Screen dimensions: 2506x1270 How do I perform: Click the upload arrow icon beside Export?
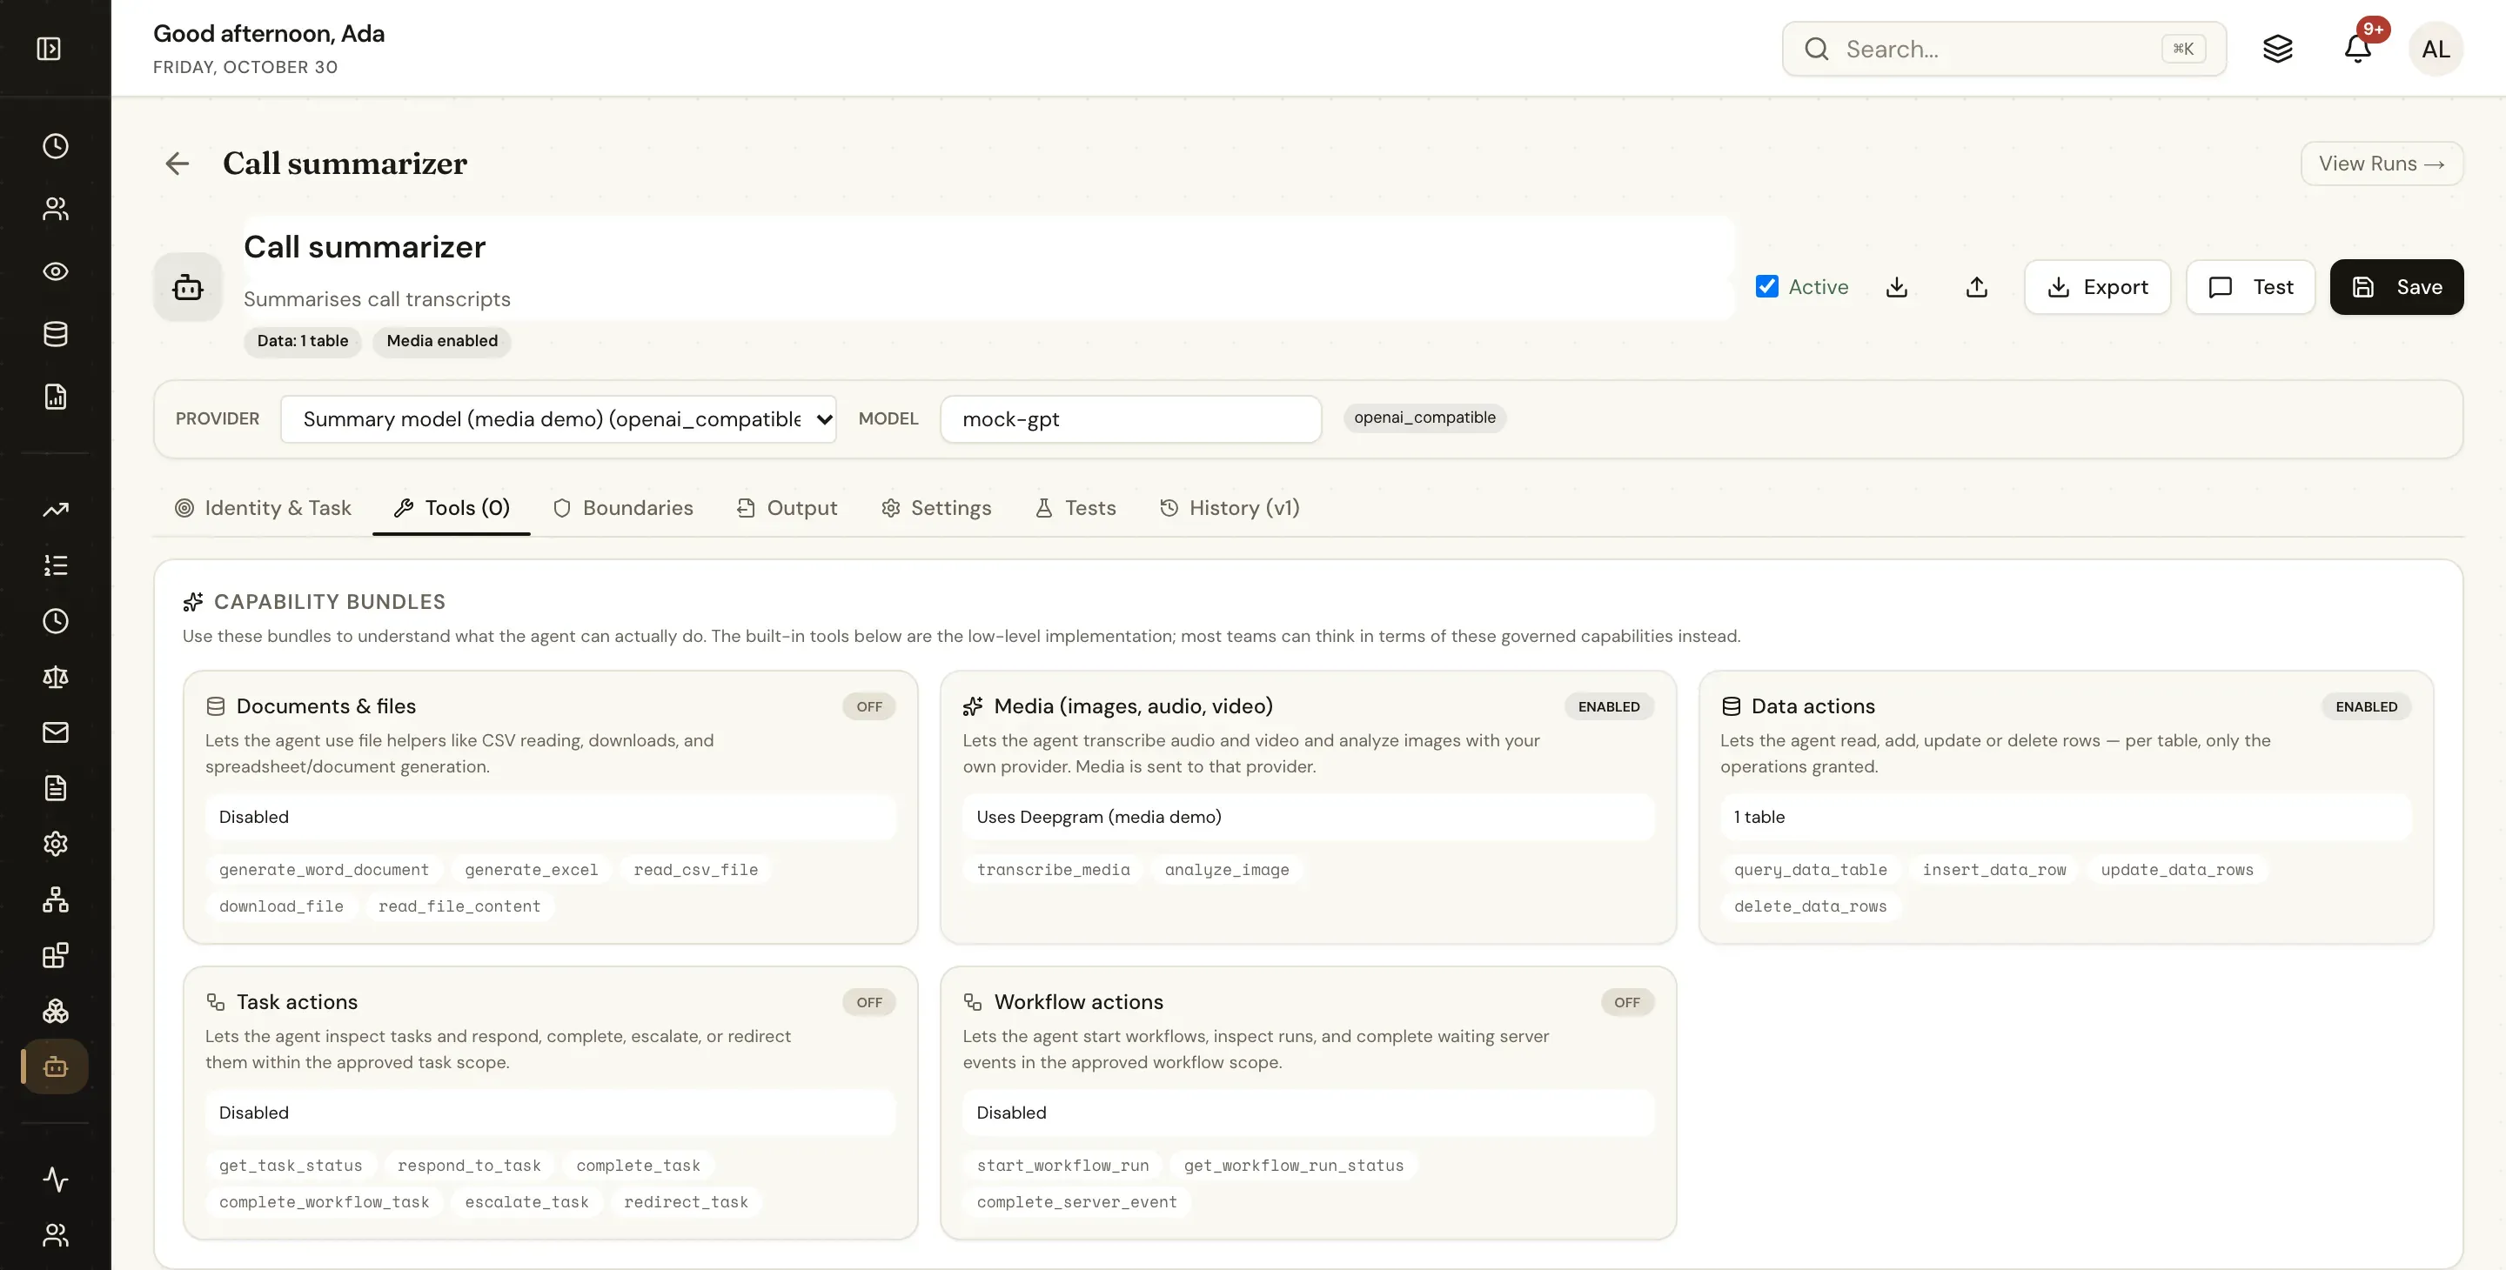pos(1976,287)
